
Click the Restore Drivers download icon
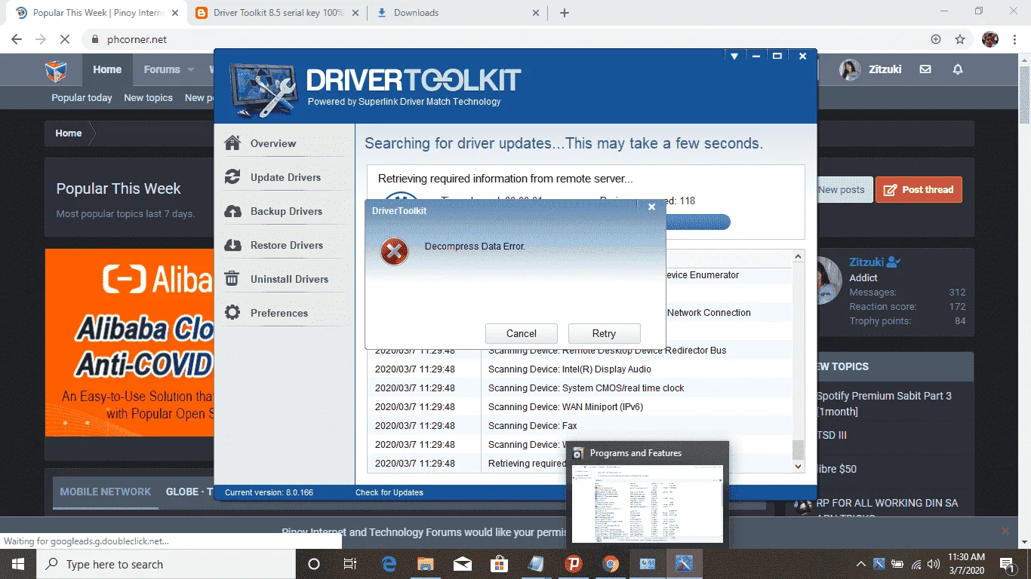tap(232, 245)
